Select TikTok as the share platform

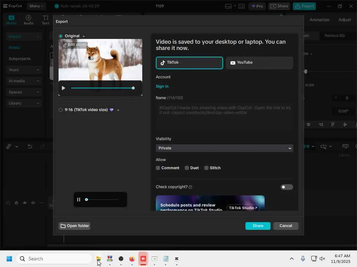point(189,63)
